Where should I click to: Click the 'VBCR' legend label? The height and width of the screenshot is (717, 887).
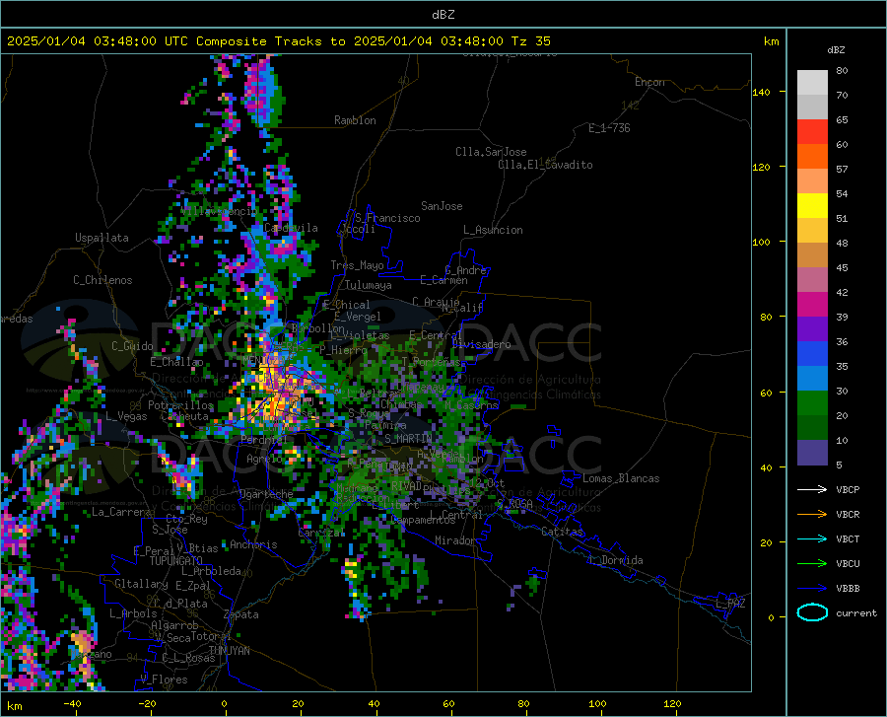pos(848,515)
